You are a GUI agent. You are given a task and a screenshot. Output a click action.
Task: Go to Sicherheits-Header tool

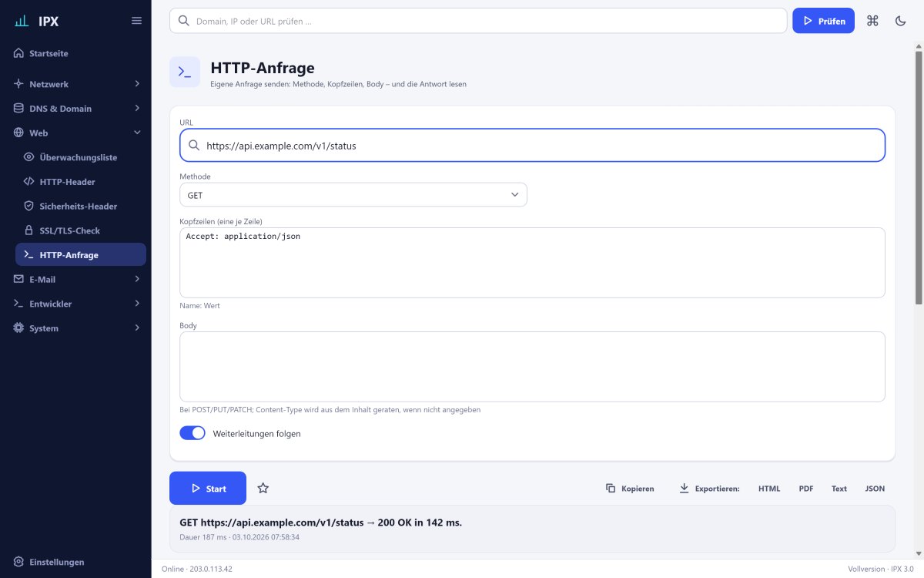(81, 207)
